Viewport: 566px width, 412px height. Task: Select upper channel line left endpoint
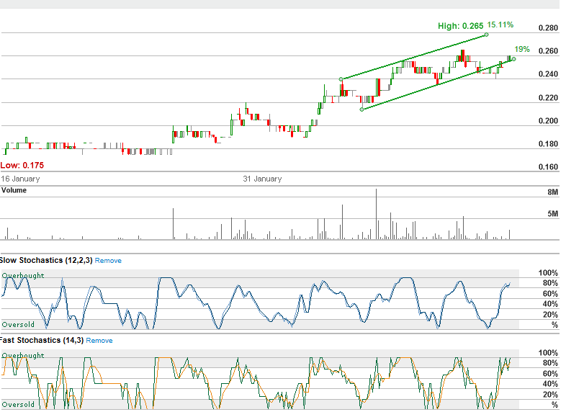click(x=341, y=79)
